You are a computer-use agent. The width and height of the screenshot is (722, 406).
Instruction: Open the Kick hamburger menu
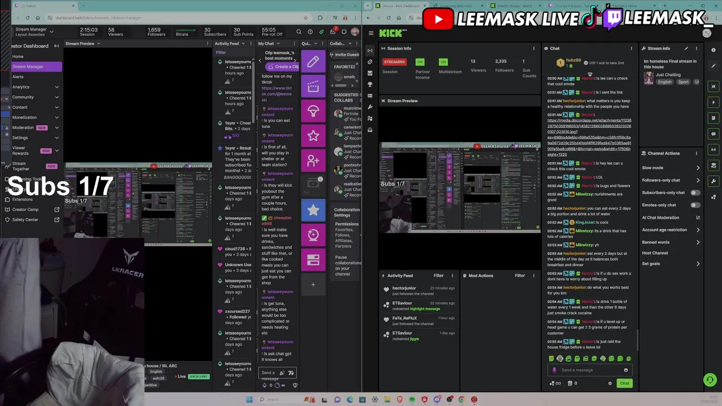[x=371, y=33]
